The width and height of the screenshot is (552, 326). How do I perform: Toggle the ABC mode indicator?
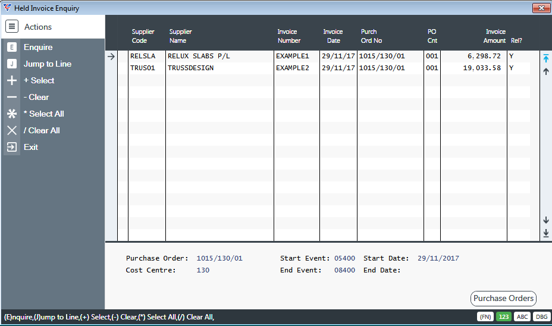pyautogui.click(x=522, y=317)
